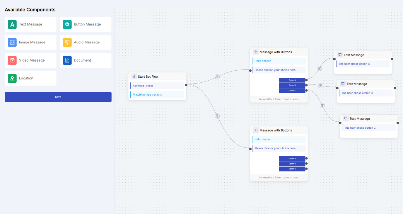Click Option A button in upper Message with Buttons node
This screenshot has height=214, width=403.
pos(292,80)
